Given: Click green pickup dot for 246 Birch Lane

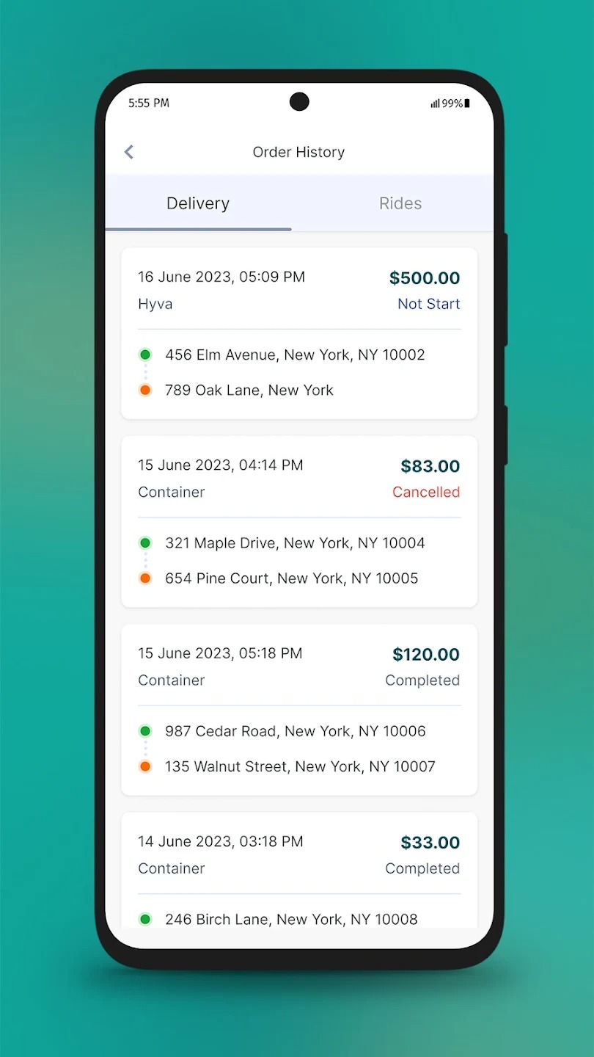Looking at the screenshot, I should [x=145, y=919].
